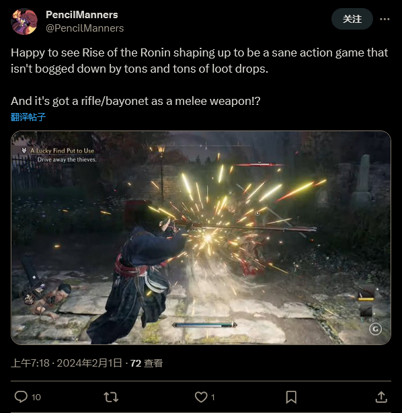Open the PencilManners display name
The image size is (402, 413).
81,15
